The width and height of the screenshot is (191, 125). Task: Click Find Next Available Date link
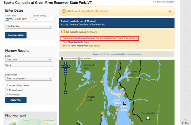coord(76,42)
